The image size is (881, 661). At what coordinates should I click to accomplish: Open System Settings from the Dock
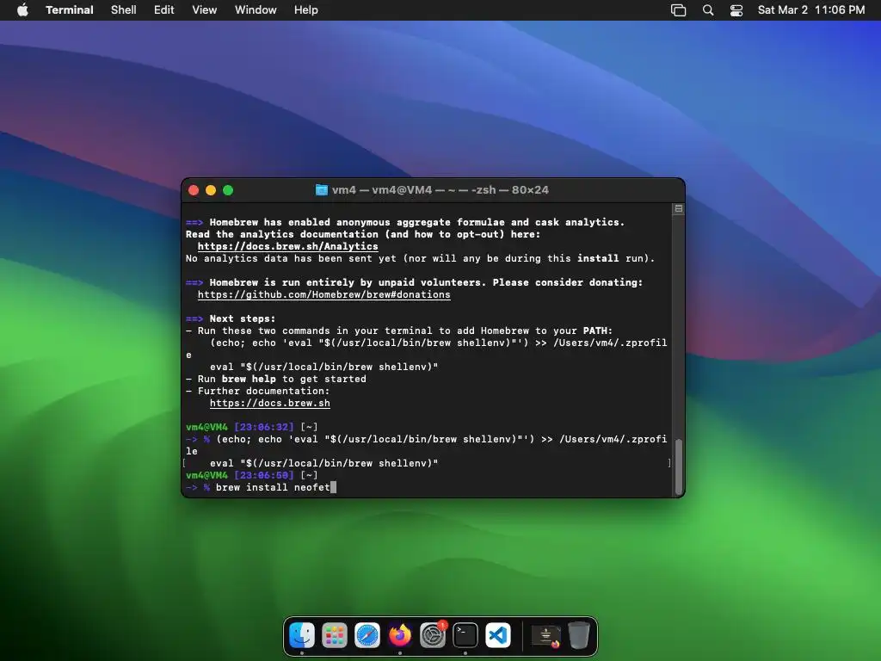pyautogui.click(x=433, y=636)
